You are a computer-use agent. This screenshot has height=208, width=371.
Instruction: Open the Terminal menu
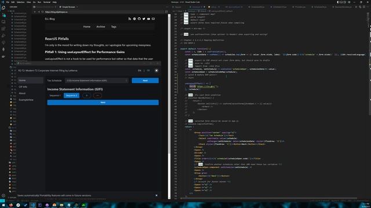pyautogui.click(x=47, y=2)
